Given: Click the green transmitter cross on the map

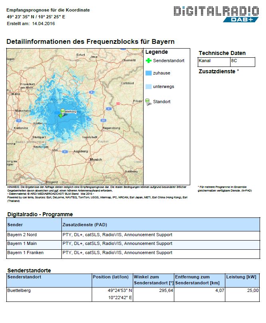Looking at the screenshot, I should [60, 115].
